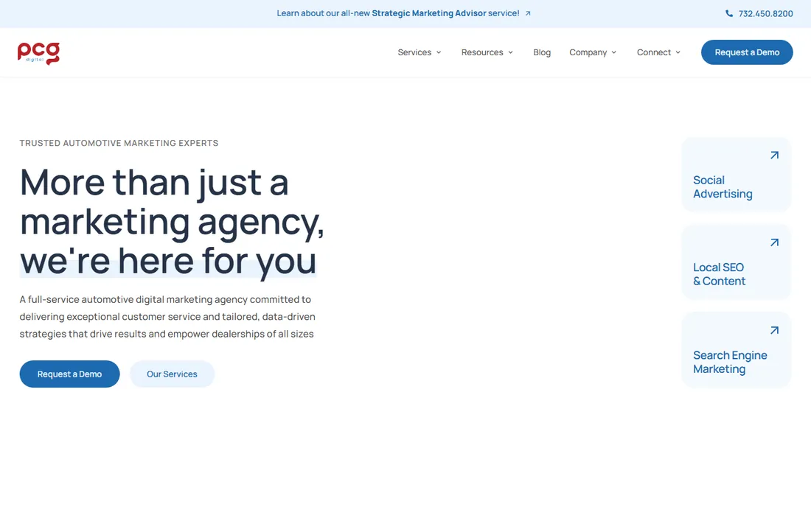The image size is (811, 507).
Task: Open the Local SEO & Content card title
Action: pos(720,274)
